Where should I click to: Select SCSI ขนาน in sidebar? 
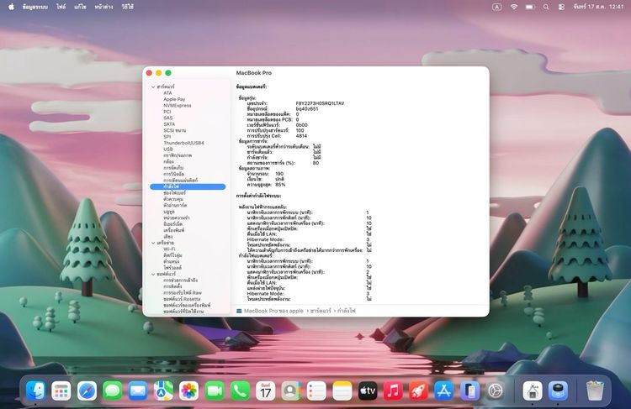(175, 130)
